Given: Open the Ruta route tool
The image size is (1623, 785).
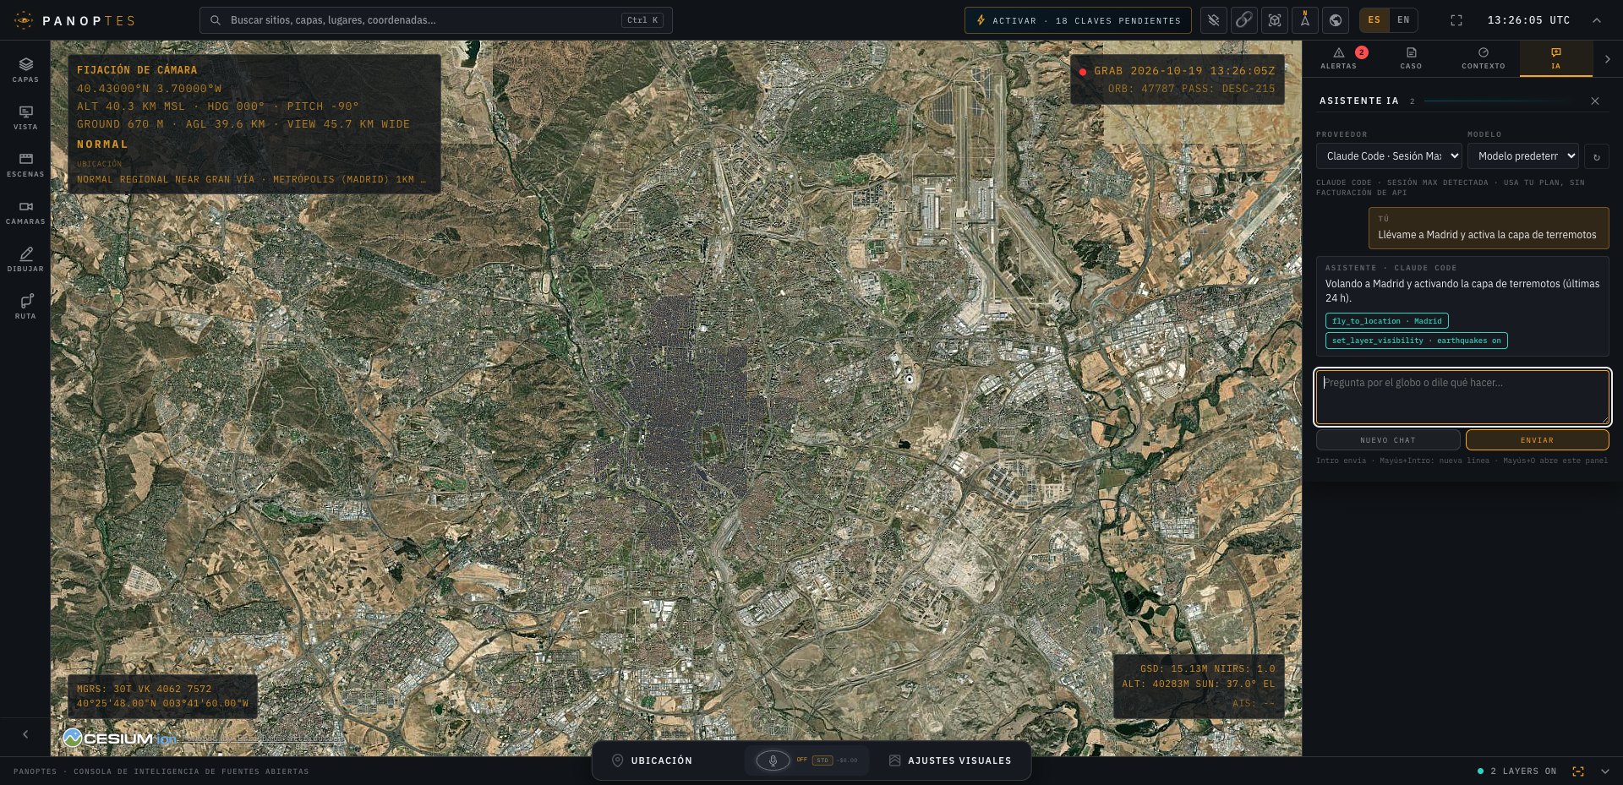Looking at the screenshot, I should tap(25, 306).
